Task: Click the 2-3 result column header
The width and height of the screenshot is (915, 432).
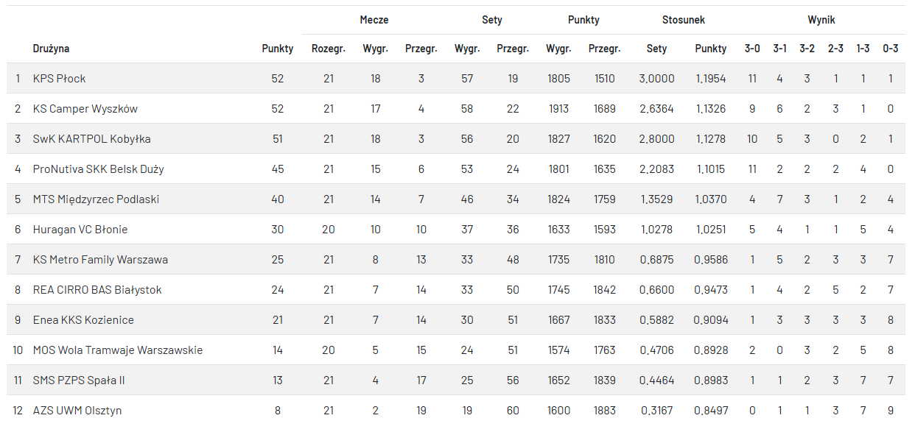Action: tap(835, 49)
